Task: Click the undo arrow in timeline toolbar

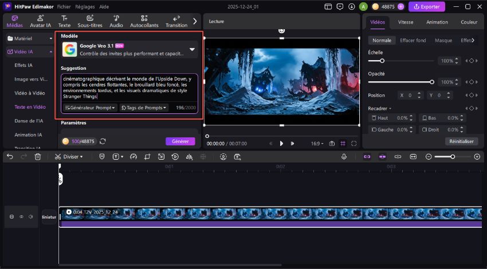Action: (10, 156)
